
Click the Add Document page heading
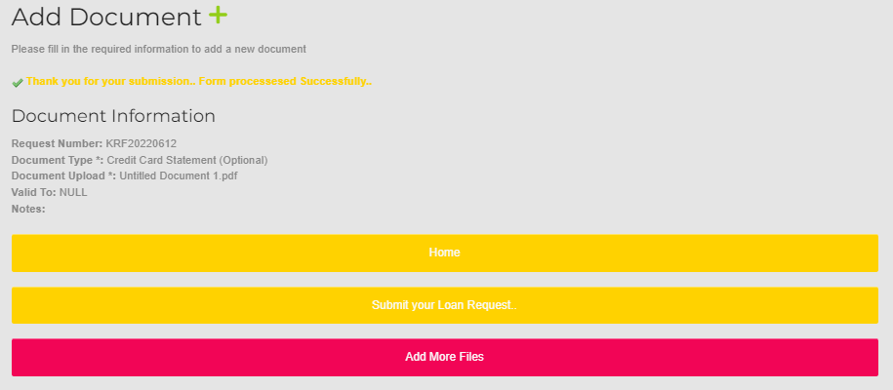click(x=106, y=17)
